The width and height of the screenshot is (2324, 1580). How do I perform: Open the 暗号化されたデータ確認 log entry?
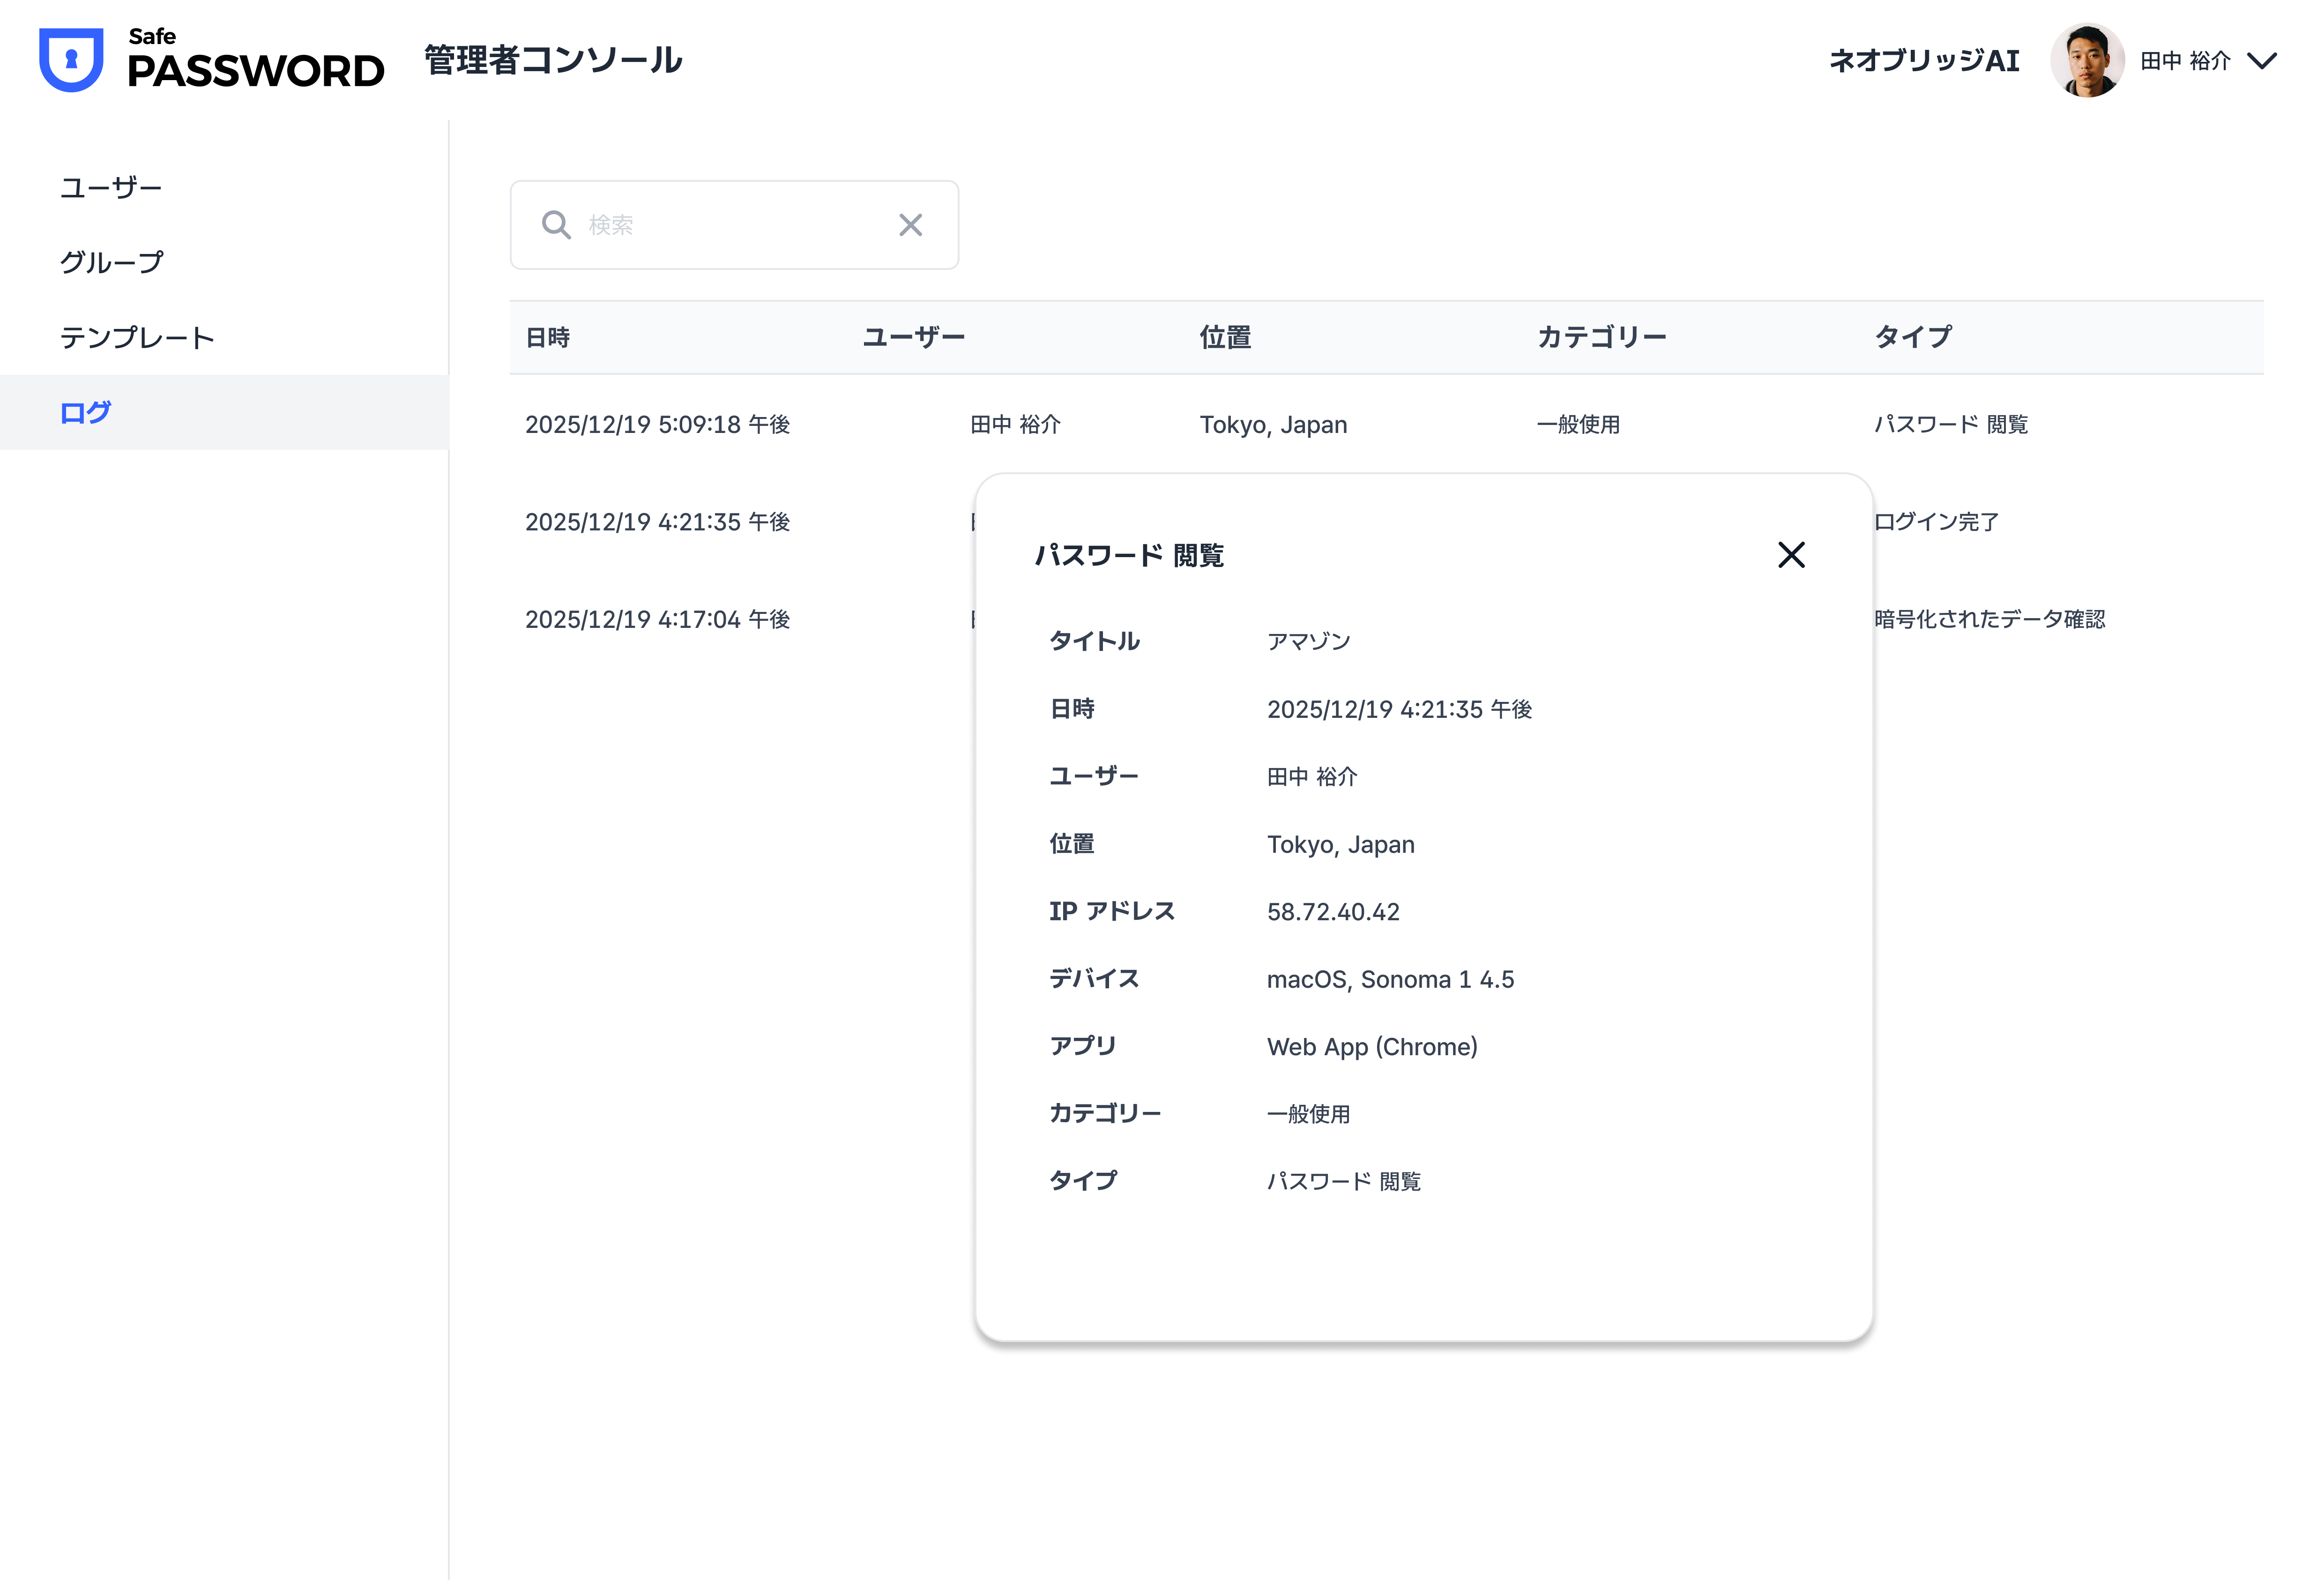coord(1989,620)
